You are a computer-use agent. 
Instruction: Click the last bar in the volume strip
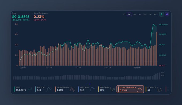click(x=159, y=76)
